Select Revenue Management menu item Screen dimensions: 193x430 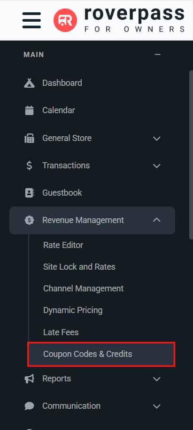pyautogui.click(x=83, y=220)
